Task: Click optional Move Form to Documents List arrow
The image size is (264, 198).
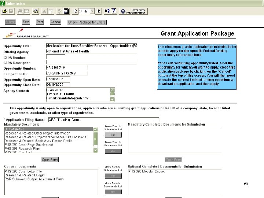Action: 113,192
